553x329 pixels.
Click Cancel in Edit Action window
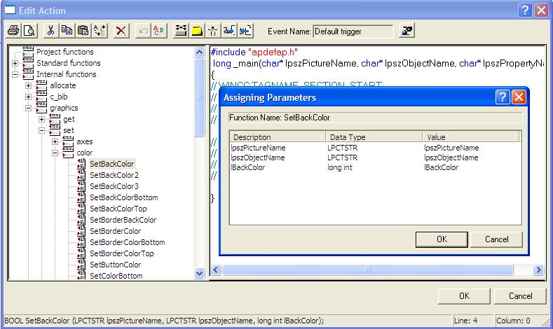point(520,296)
